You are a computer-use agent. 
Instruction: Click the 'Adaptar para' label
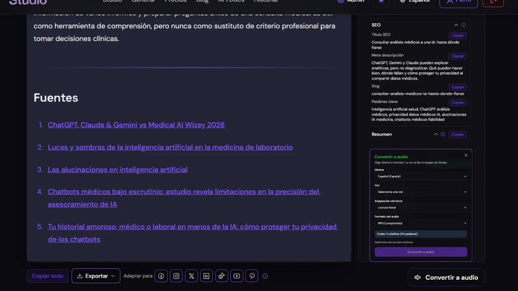click(x=138, y=276)
